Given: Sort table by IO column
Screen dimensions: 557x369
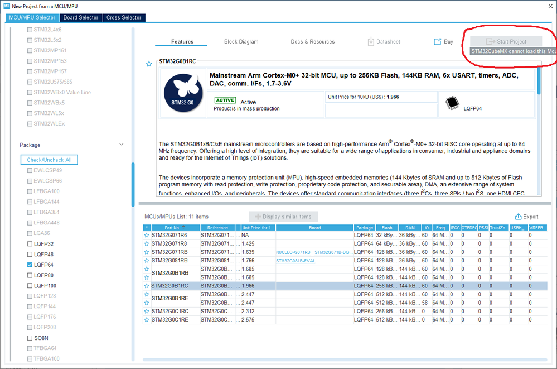Looking at the screenshot, I should point(427,228).
